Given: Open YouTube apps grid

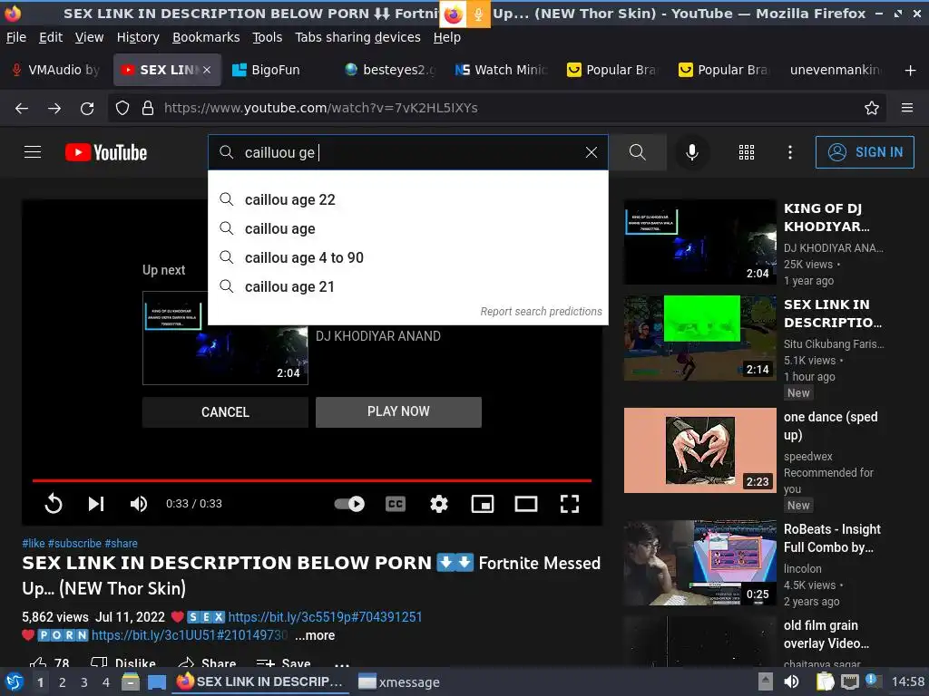Looking at the screenshot, I should (x=747, y=152).
